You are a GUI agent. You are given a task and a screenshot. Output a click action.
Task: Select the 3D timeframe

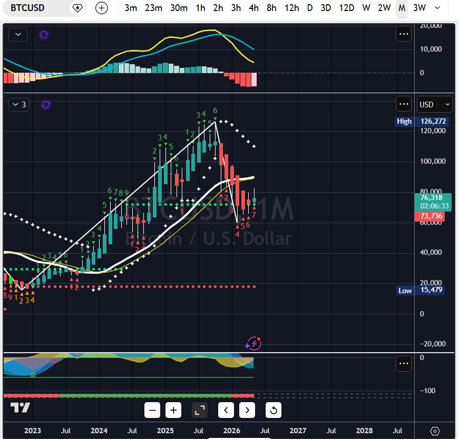point(326,8)
